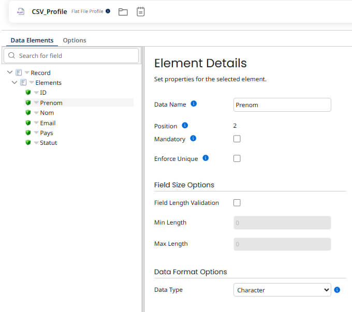The image size is (352, 312).
Task: Open the schedule icon in the header
Action: [x=140, y=11]
